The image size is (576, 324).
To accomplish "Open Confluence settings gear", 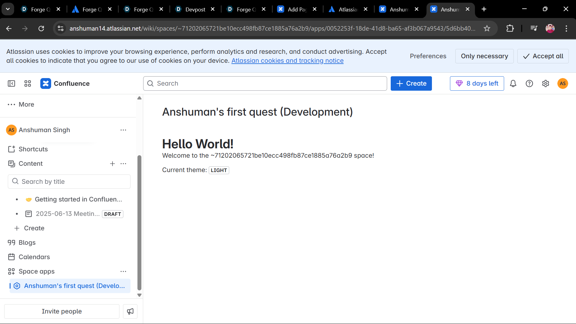I will pyautogui.click(x=546, y=83).
